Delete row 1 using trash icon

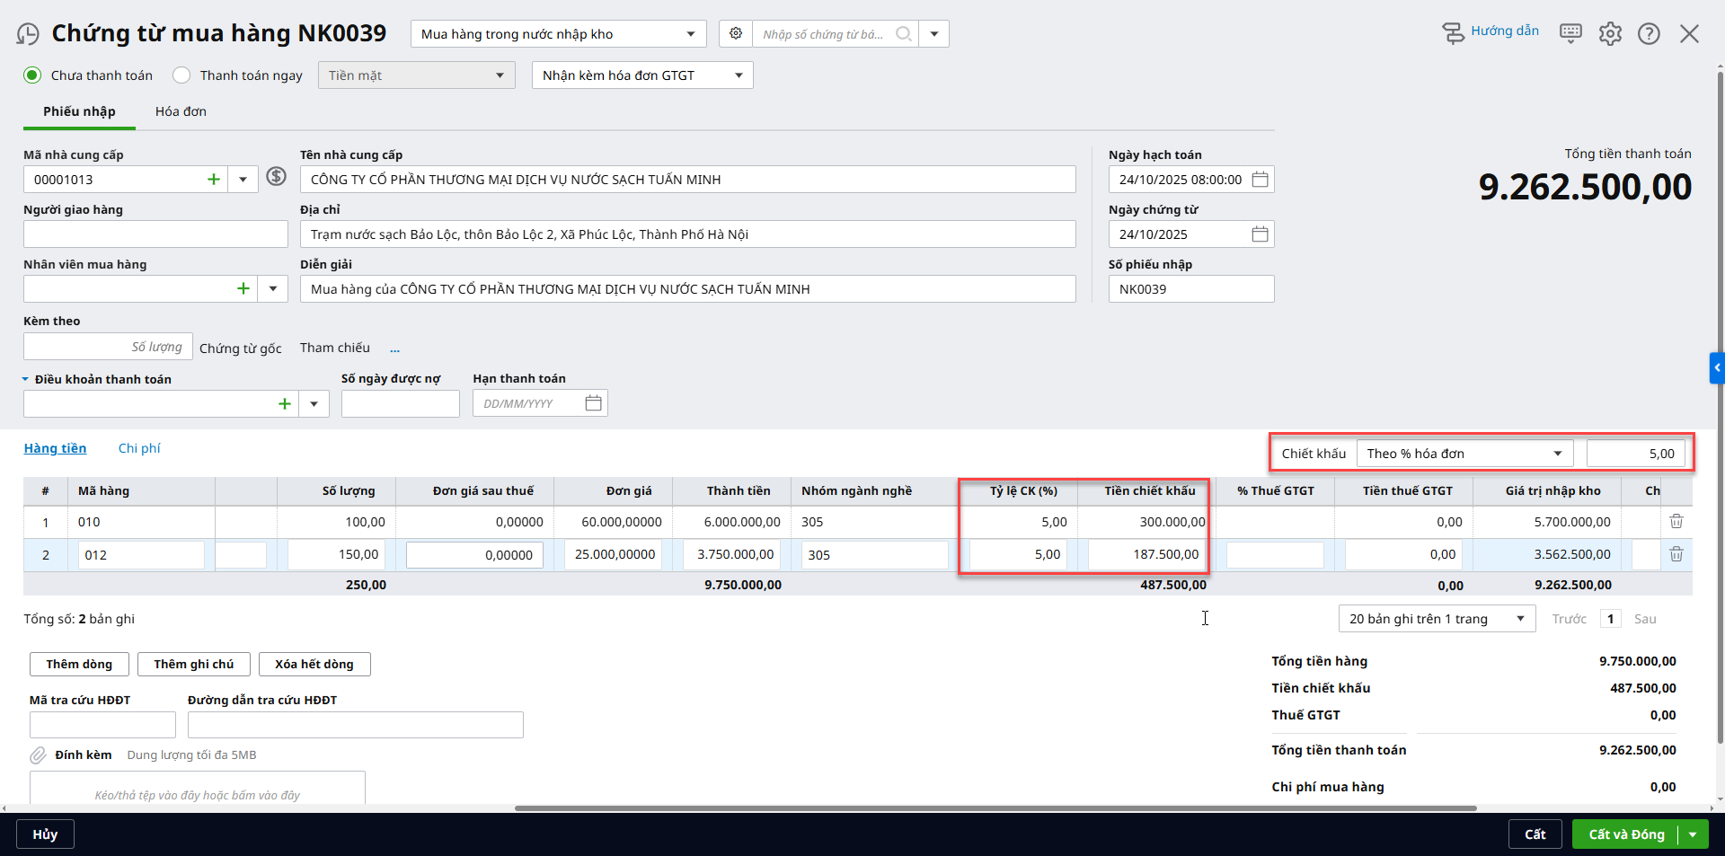[1676, 522]
